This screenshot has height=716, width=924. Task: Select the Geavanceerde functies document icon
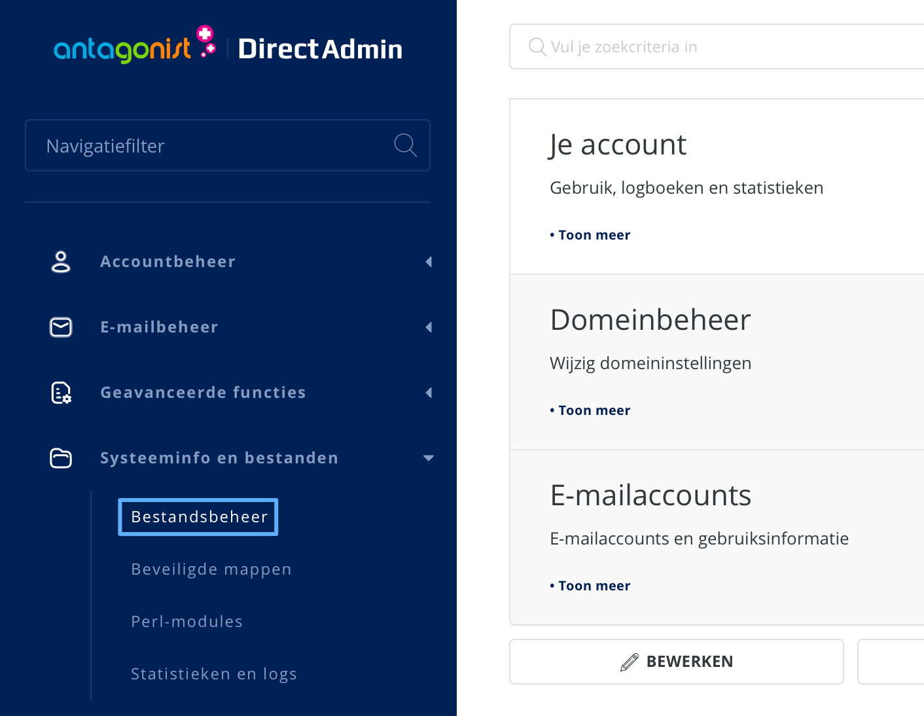pos(60,393)
